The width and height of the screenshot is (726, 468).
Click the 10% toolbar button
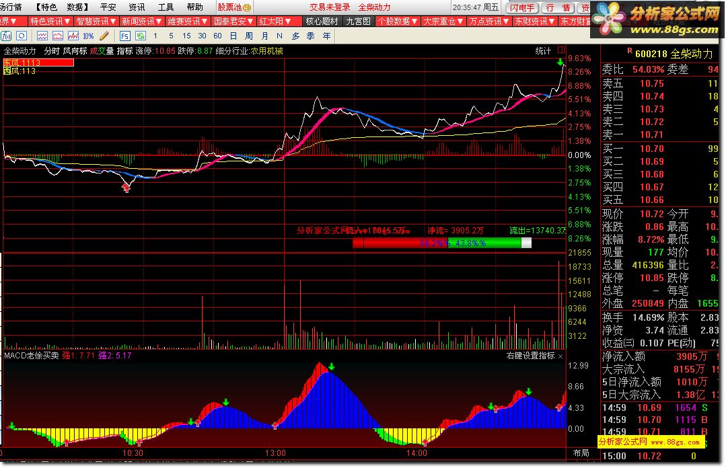88,36
